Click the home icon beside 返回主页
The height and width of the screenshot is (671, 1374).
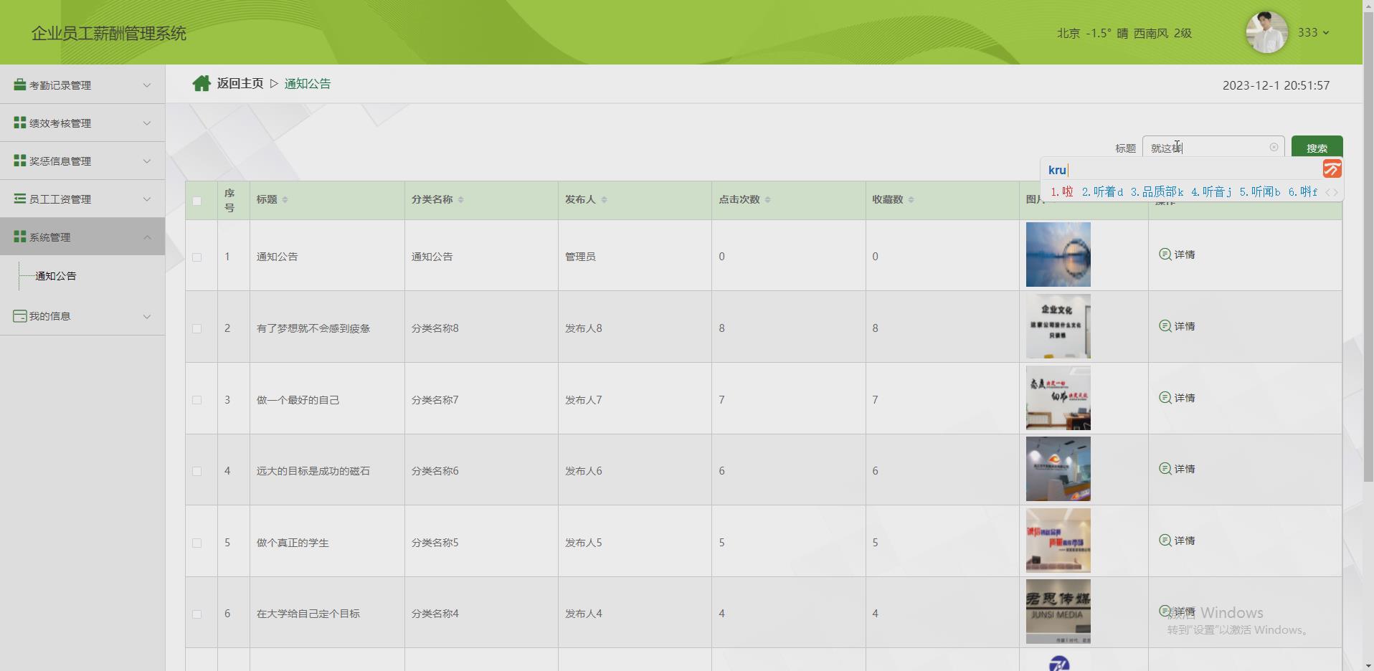(202, 84)
